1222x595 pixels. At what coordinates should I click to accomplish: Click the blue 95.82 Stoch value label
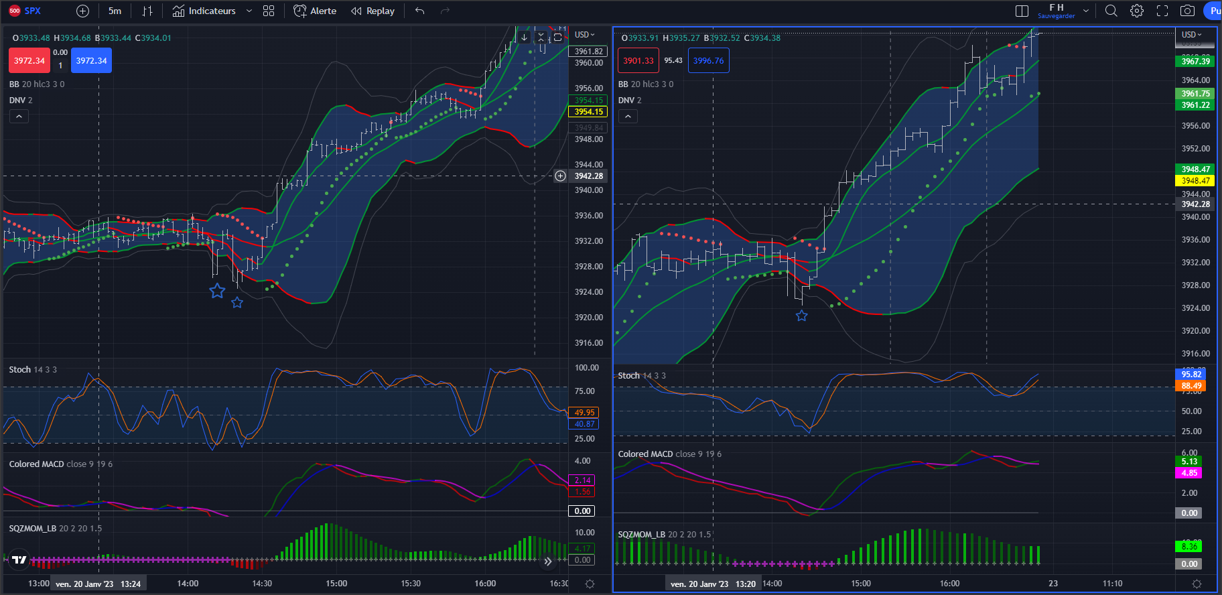tap(1191, 375)
